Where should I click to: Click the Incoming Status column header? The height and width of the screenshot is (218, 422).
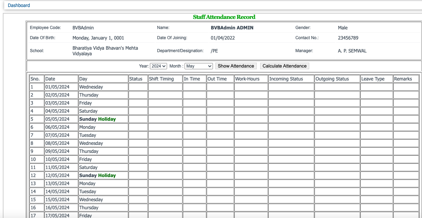[291, 79]
